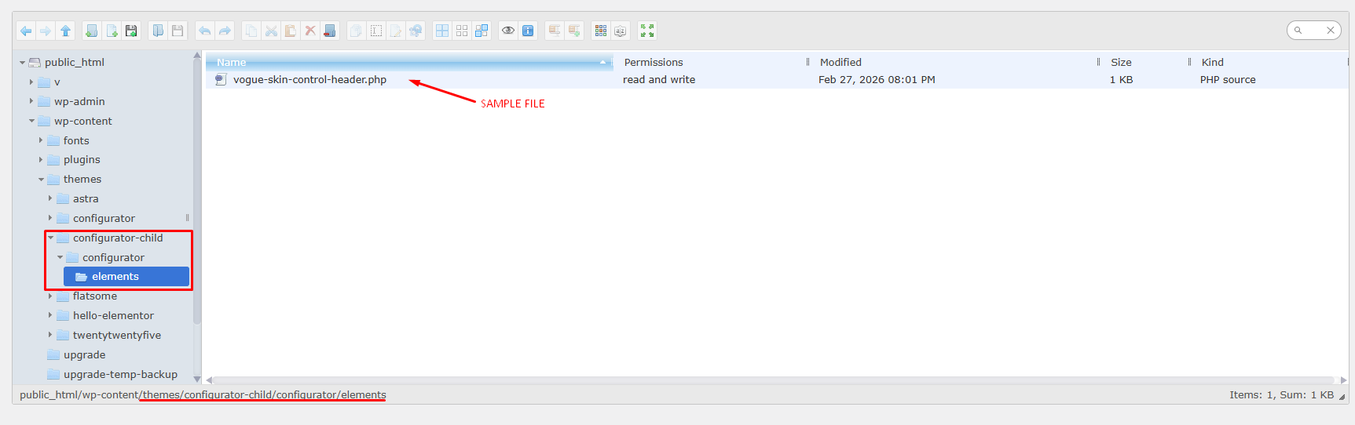Click the 'read and write' permissions cell
1355x425 pixels.
click(659, 79)
